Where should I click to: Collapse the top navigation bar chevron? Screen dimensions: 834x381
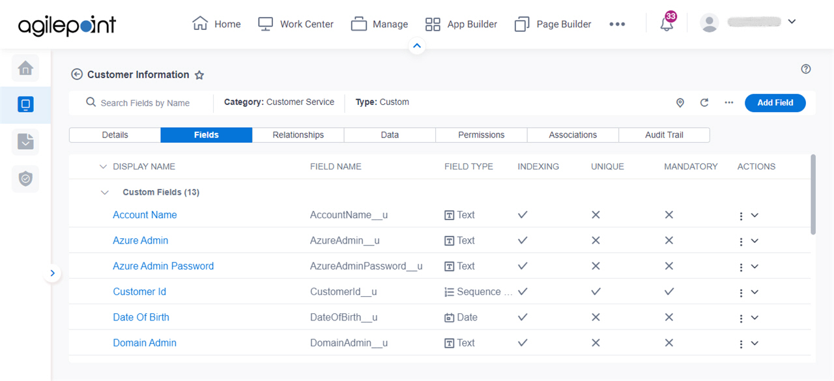coord(417,46)
